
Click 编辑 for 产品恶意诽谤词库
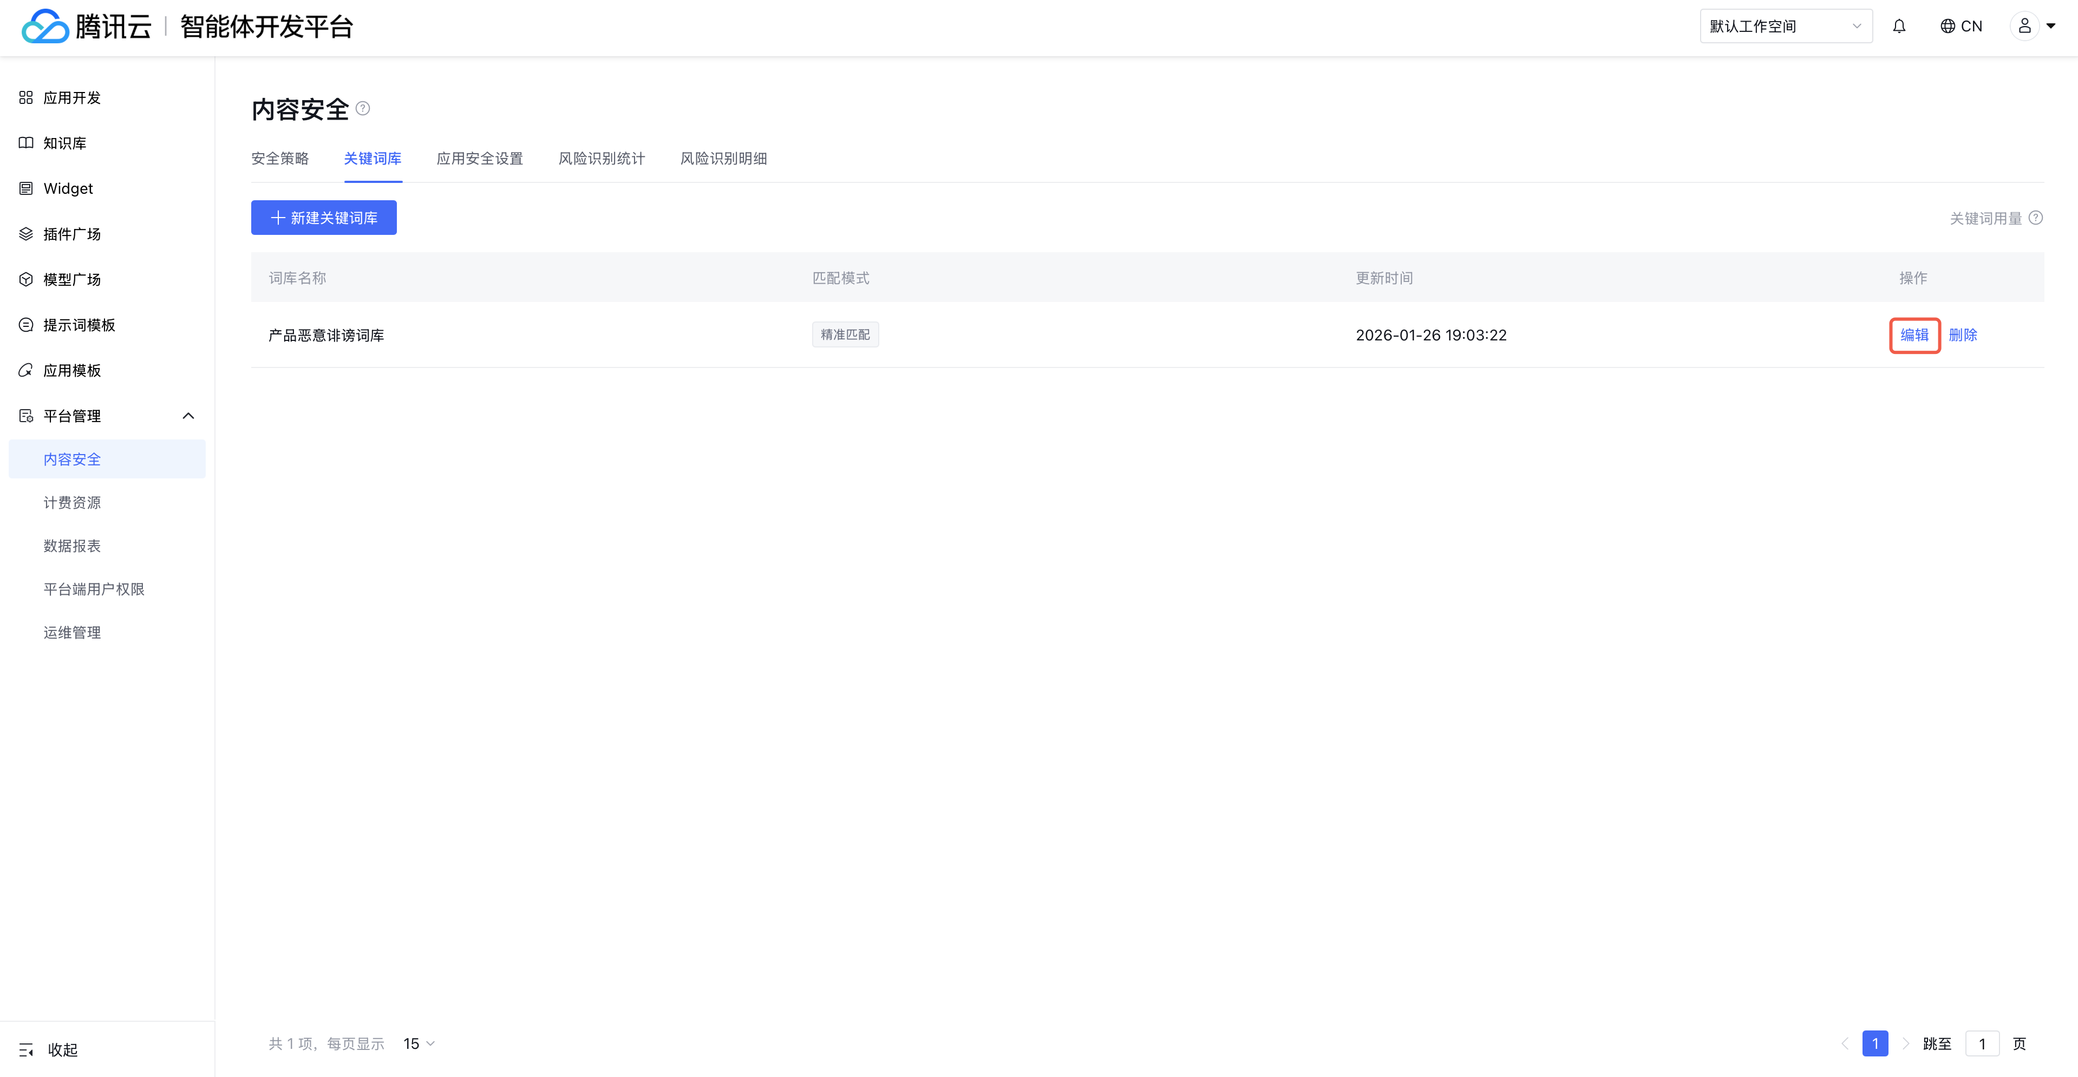point(1914,336)
